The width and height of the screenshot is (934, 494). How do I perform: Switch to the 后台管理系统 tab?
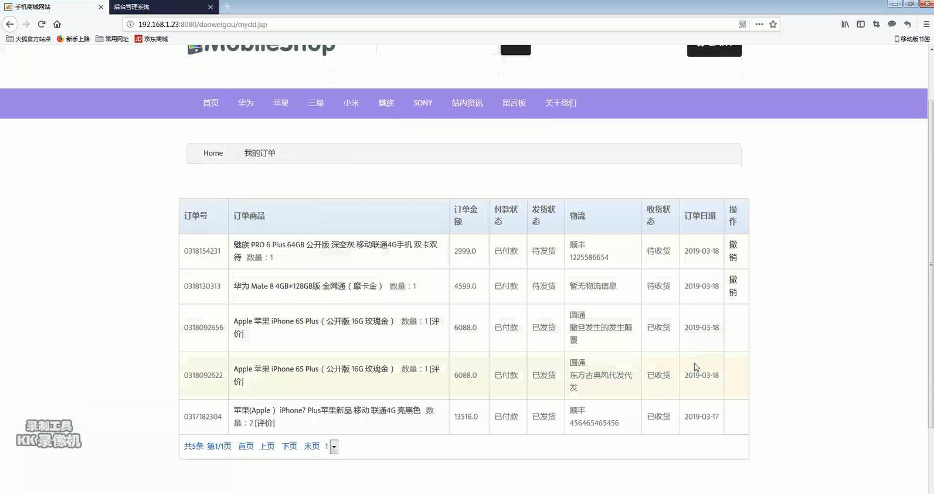(x=164, y=7)
